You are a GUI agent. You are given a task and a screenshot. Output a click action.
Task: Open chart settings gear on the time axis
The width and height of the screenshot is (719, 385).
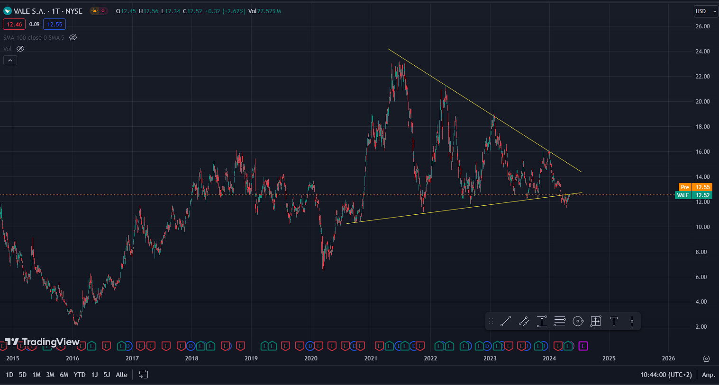coord(706,359)
